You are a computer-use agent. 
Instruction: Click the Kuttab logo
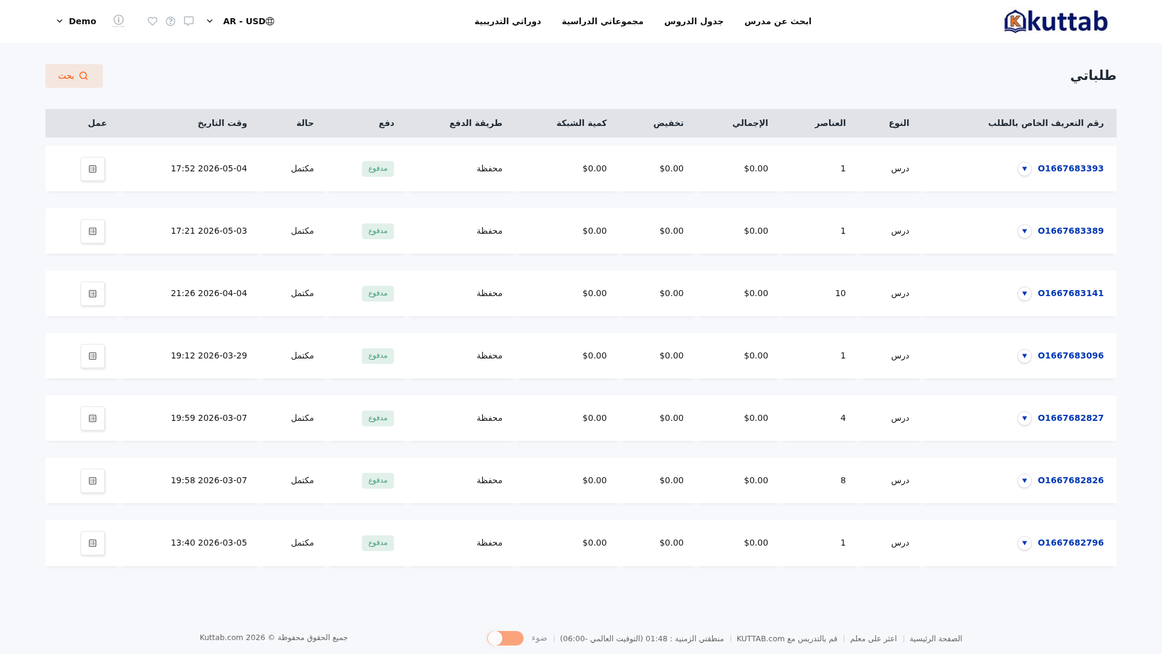click(x=1055, y=21)
